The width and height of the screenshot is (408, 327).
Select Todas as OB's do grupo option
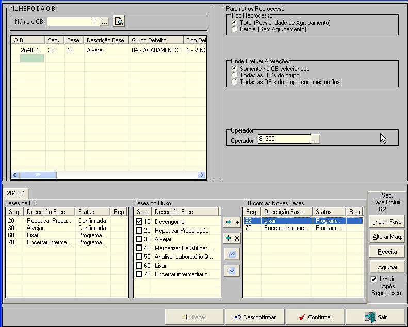235,75
